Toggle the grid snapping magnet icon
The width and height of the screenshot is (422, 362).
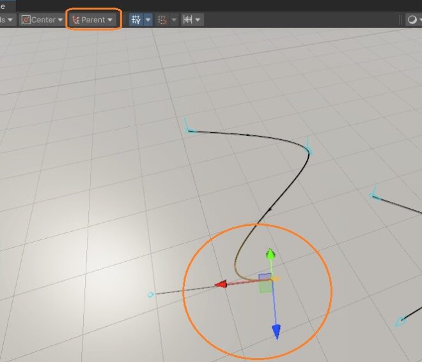coord(162,20)
